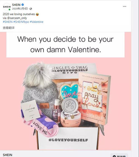The width and height of the screenshot is (139, 157).
Task: Click the @sarcasm_only mention text
Action: (x=17, y=18)
